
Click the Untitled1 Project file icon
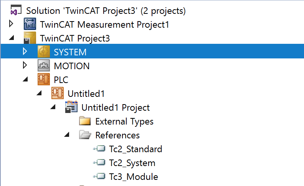pyautogui.click(x=71, y=107)
